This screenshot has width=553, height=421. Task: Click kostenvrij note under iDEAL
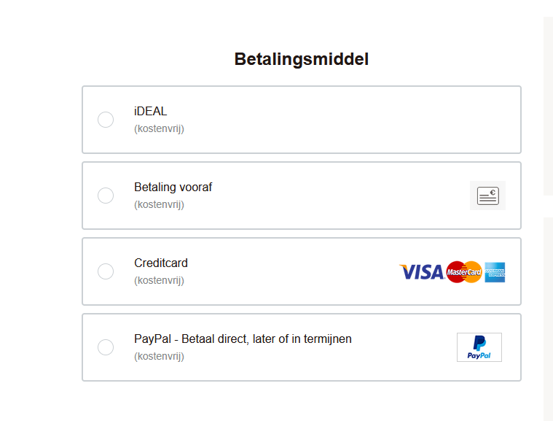pyautogui.click(x=159, y=129)
